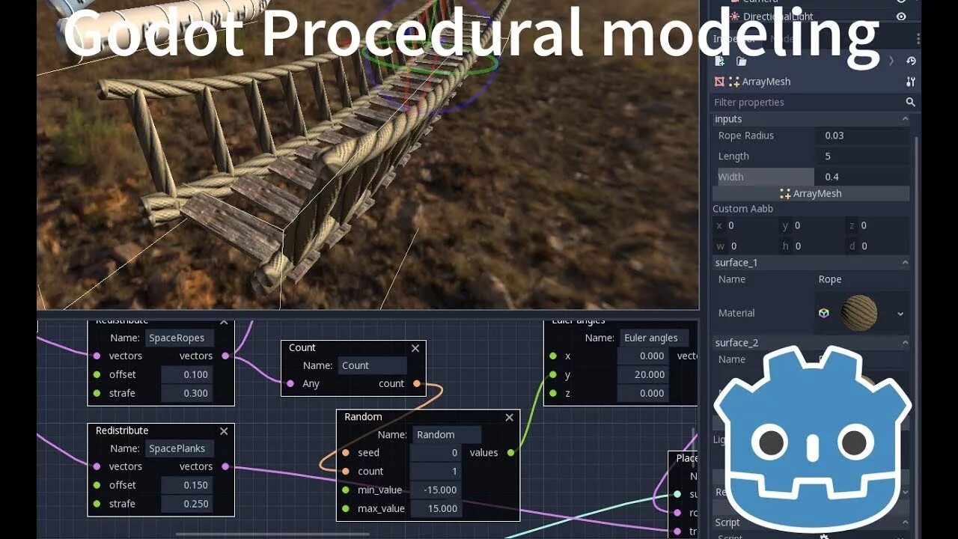
Task: Edit the Euler angles name field
Action: click(x=653, y=338)
